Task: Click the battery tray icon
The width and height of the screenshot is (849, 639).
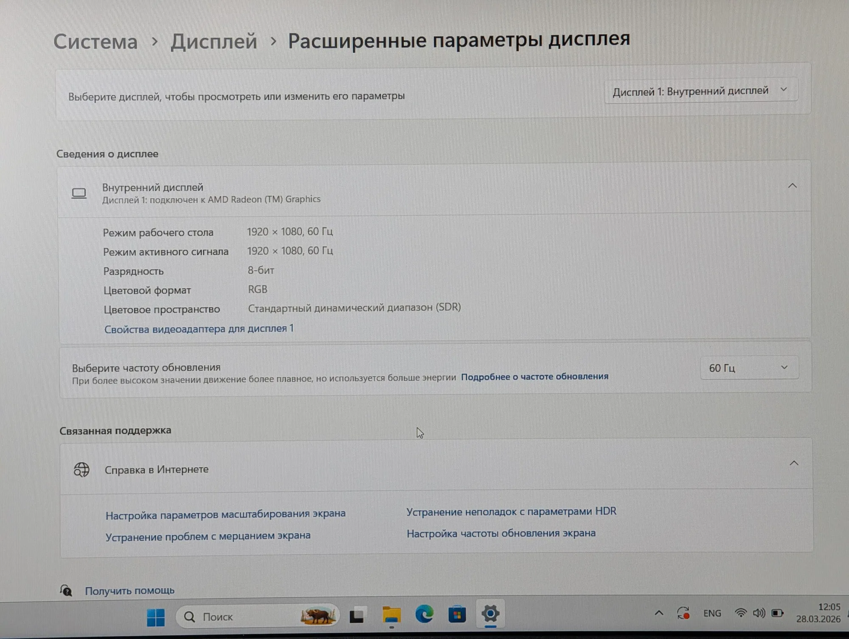Action: tap(778, 613)
